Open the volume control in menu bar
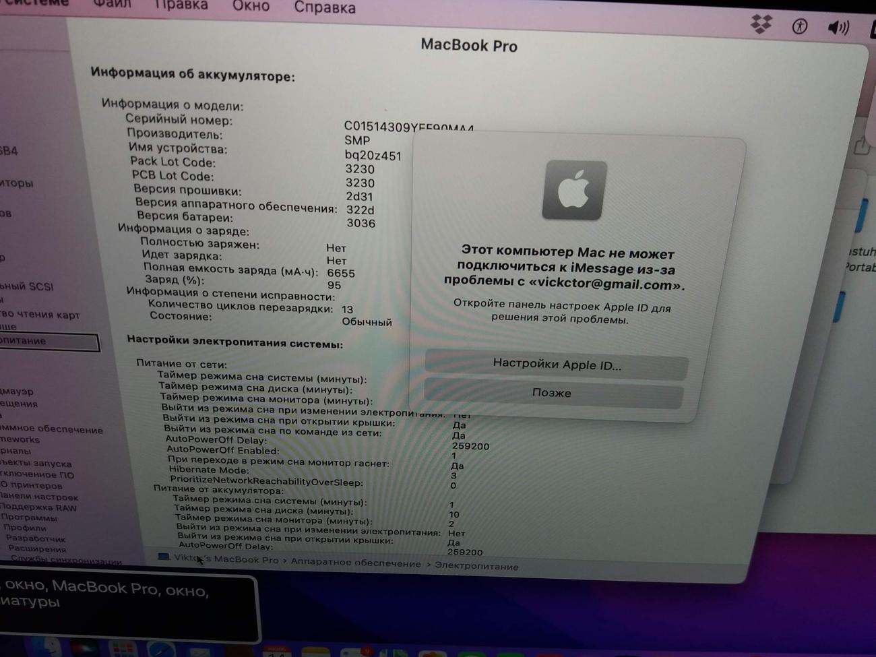The height and width of the screenshot is (657, 876). 838,28
